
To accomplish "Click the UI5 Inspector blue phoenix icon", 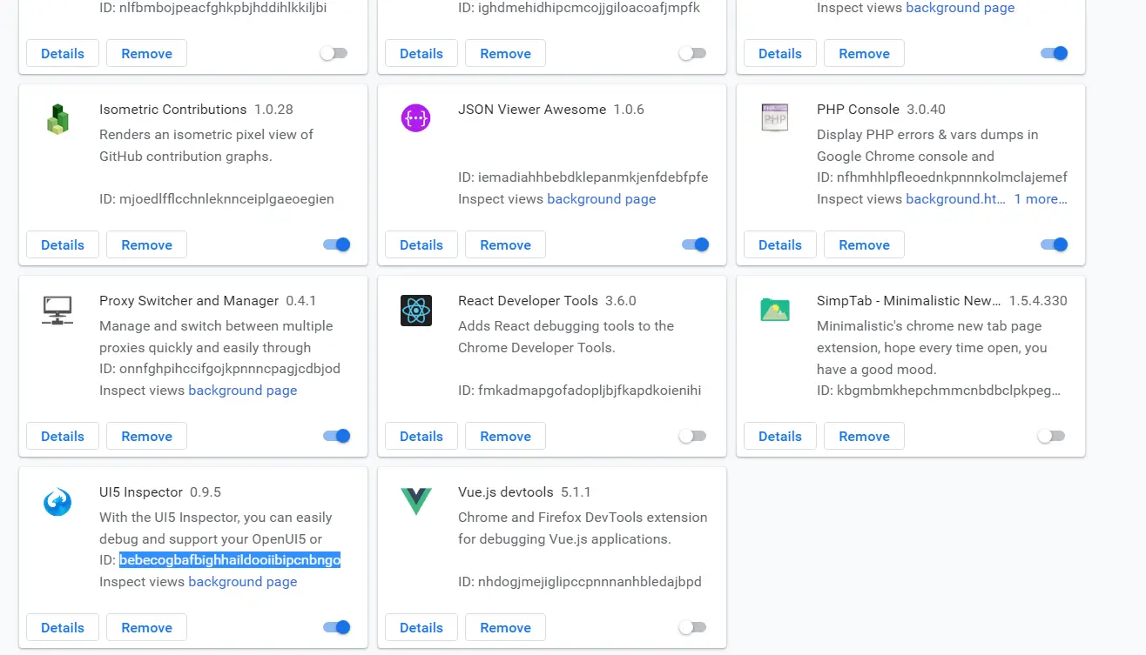I will click(57, 502).
